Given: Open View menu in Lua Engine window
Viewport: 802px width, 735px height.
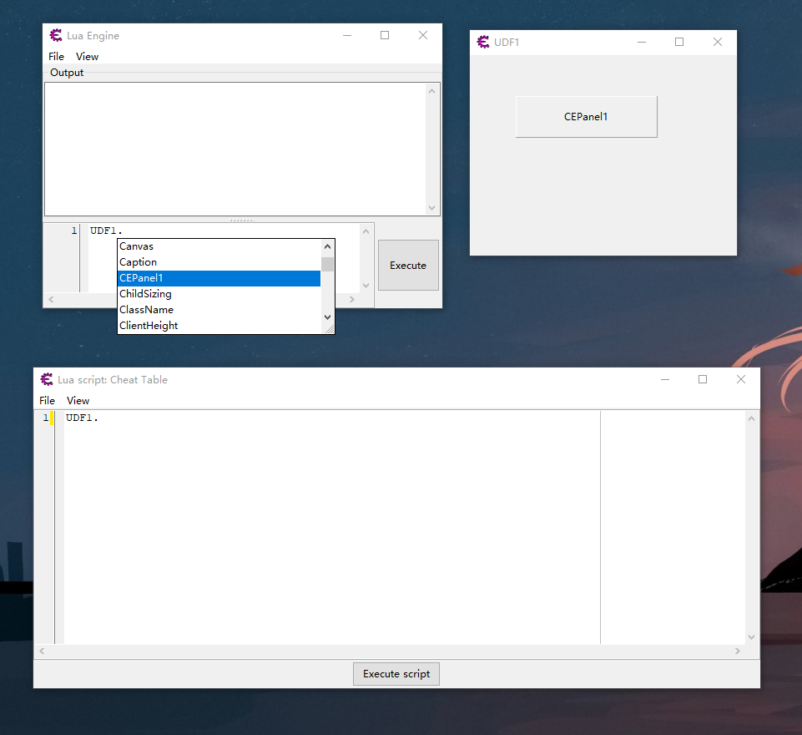Looking at the screenshot, I should tap(87, 57).
